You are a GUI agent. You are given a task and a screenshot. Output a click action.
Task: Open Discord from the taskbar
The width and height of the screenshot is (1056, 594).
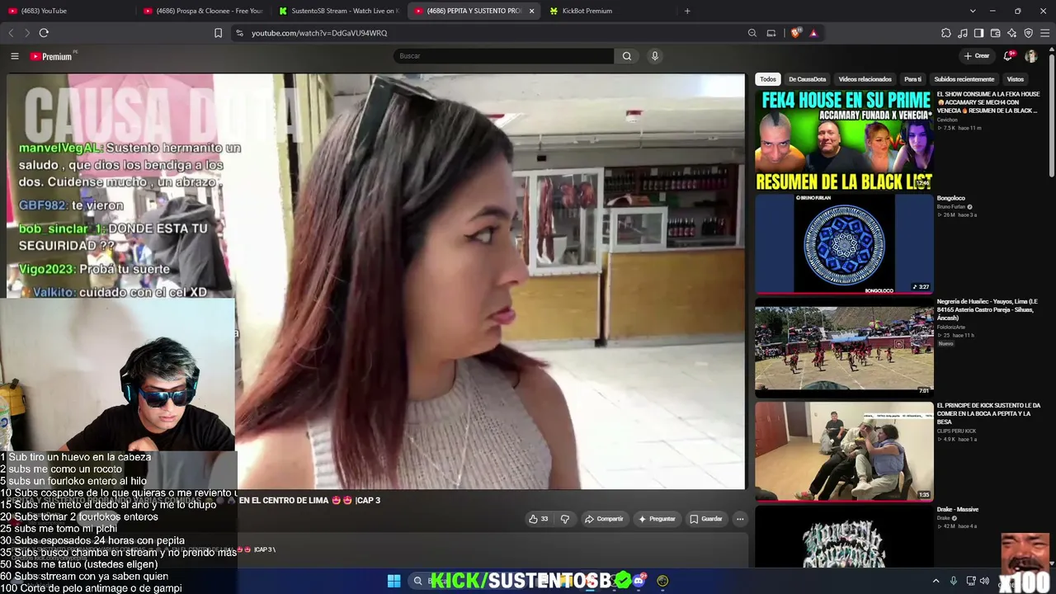click(638, 581)
